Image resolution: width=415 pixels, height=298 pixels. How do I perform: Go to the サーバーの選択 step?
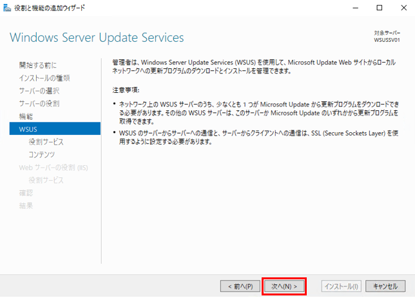pyautogui.click(x=39, y=90)
